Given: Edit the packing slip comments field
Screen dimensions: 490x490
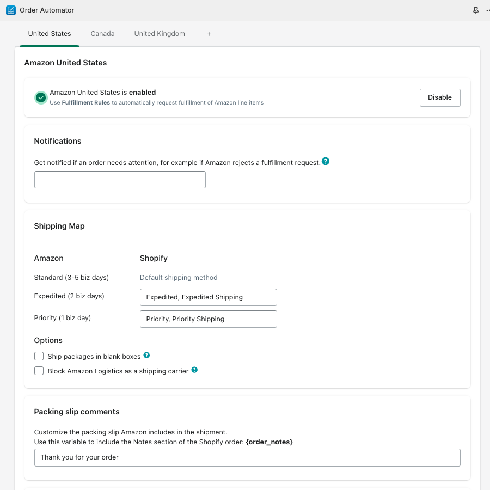Looking at the screenshot, I should 247,457.
